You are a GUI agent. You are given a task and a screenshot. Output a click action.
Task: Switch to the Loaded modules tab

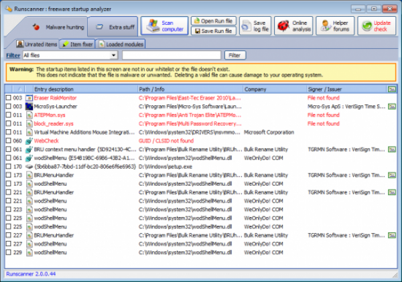click(x=120, y=44)
